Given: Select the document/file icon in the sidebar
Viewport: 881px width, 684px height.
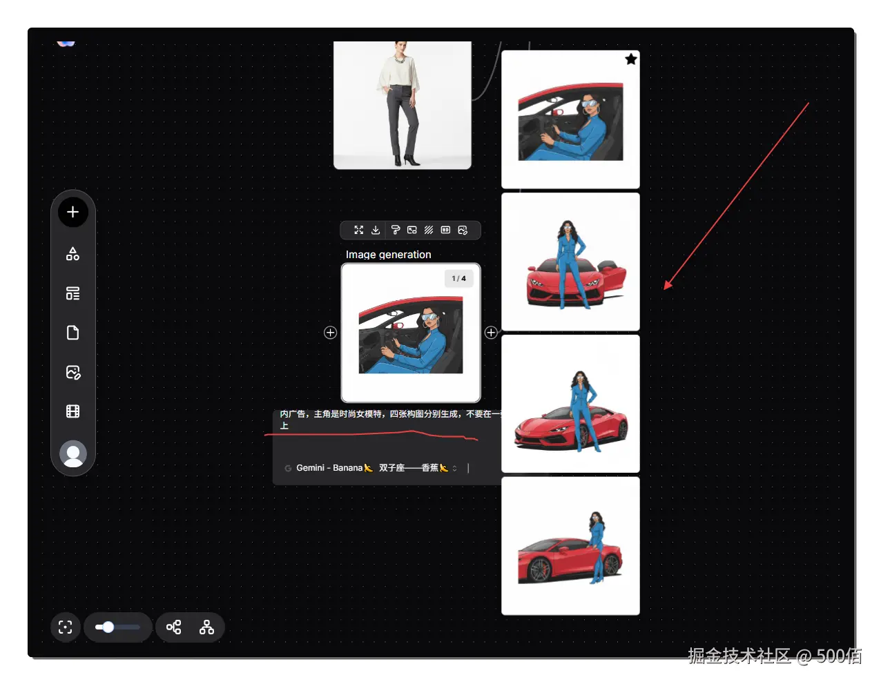Looking at the screenshot, I should click(72, 333).
